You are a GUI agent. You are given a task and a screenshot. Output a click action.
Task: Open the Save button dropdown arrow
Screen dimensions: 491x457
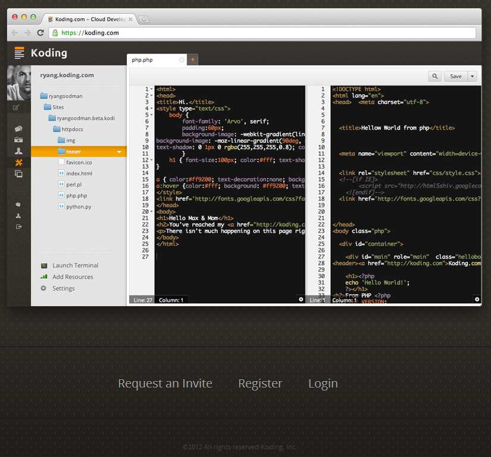pos(473,76)
